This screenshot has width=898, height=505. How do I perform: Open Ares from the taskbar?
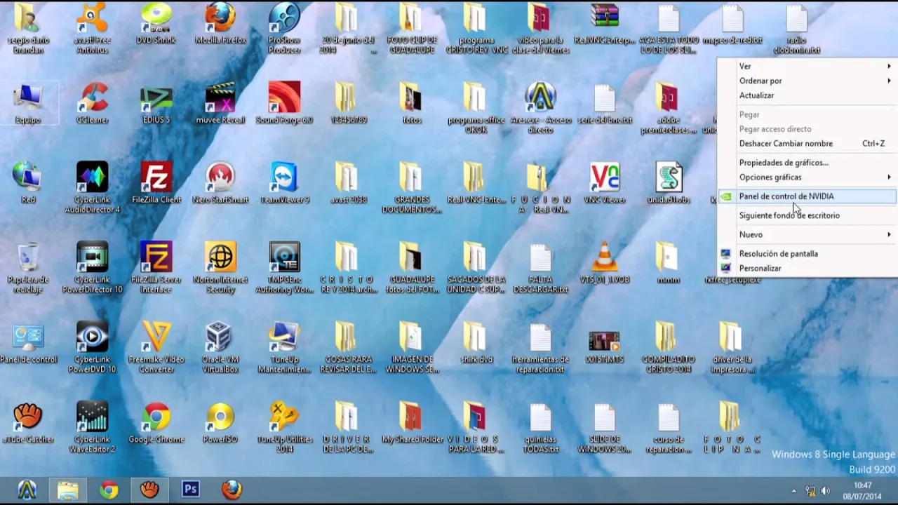tap(27, 490)
